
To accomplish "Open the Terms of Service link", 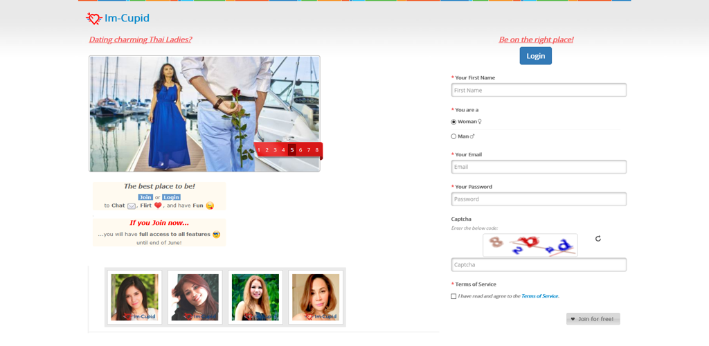I will coord(539,296).
